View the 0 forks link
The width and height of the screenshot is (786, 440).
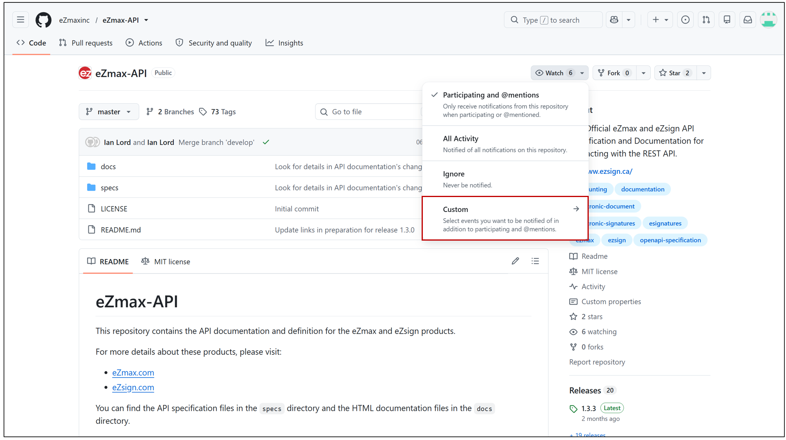click(586, 347)
